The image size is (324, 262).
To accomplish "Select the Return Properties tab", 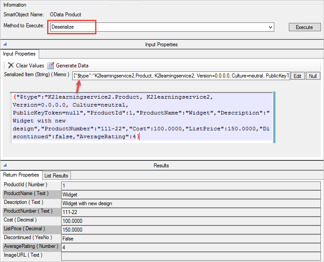I will pos(21,175).
